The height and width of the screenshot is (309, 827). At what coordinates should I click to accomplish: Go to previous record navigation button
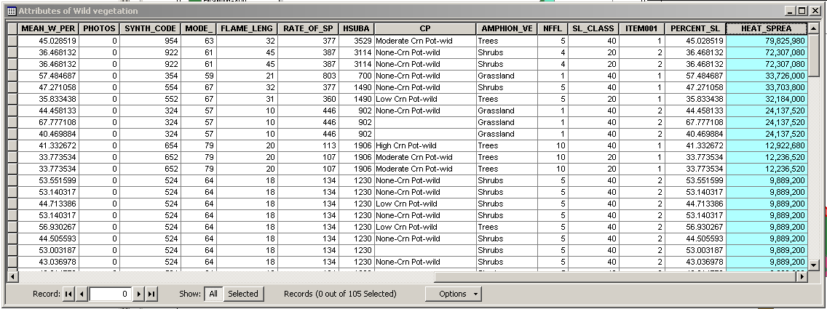(x=82, y=294)
